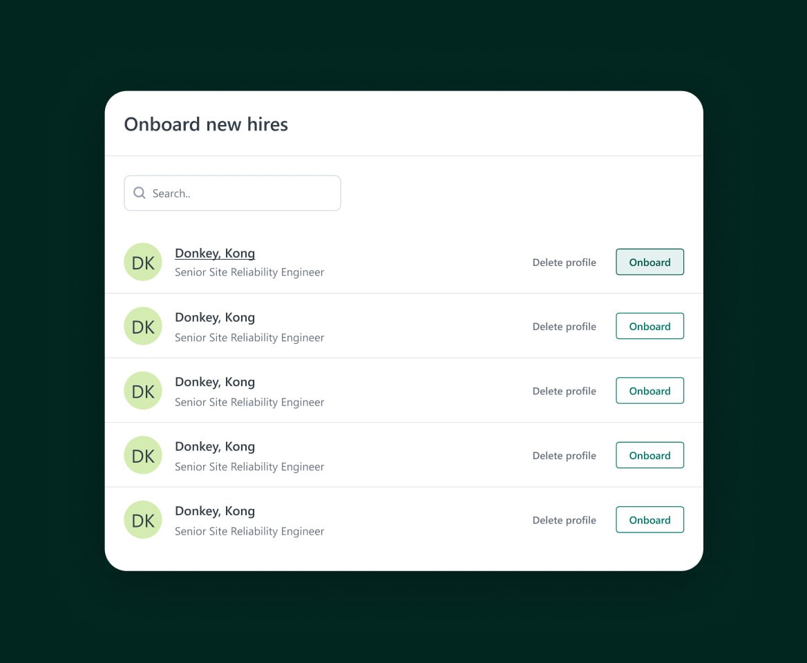Click the first row's DK avatar
The image size is (807, 663).
click(143, 262)
